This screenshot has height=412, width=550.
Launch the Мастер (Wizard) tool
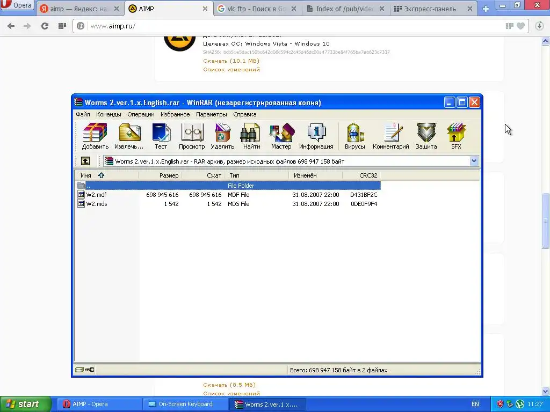pyautogui.click(x=281, y=136)
